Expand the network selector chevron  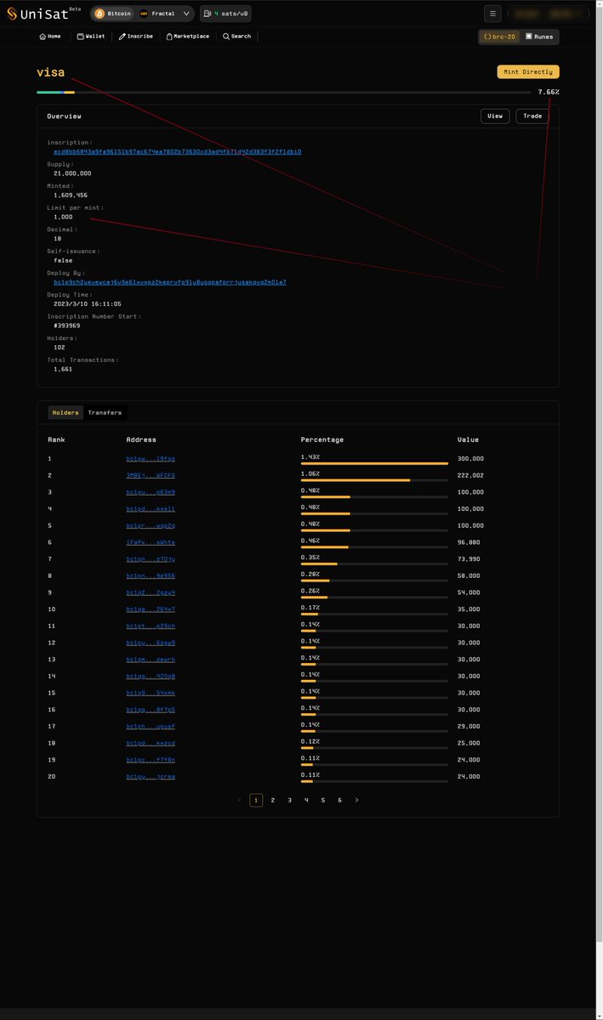[x=186, y=14]
